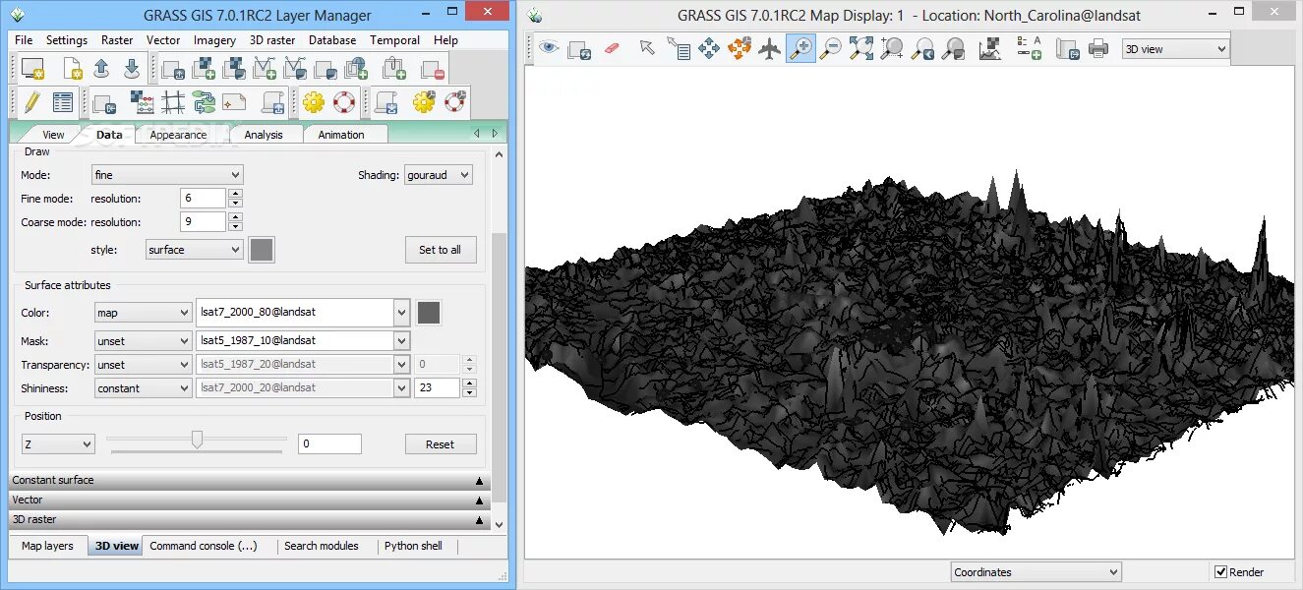The width and height of the screenshot is (1303, 590).
Task: Open the graphical modeler icon
Action: coord(204,101)
